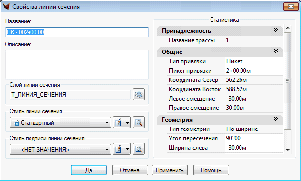301x181 pixels.
Task: Select the Ширина слева value -30.00м
Action: tap(254, 148)
